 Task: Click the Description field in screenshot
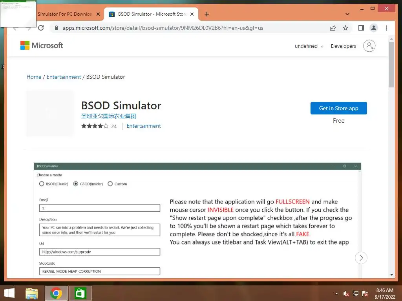pos(100,230)
